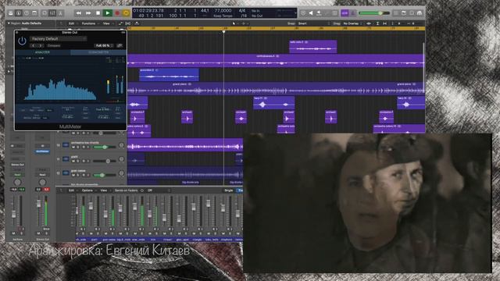The height and width of the screenshot is (281, 500).
Task: Click the green Play button
Action: coord(108,13)
